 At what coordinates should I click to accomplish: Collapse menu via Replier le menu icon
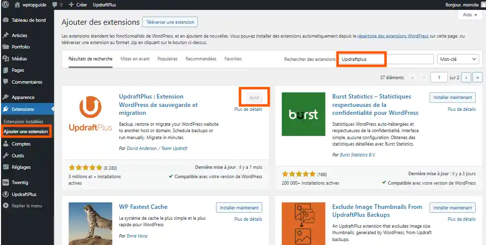pyautogui.click(x=5, y=205)
